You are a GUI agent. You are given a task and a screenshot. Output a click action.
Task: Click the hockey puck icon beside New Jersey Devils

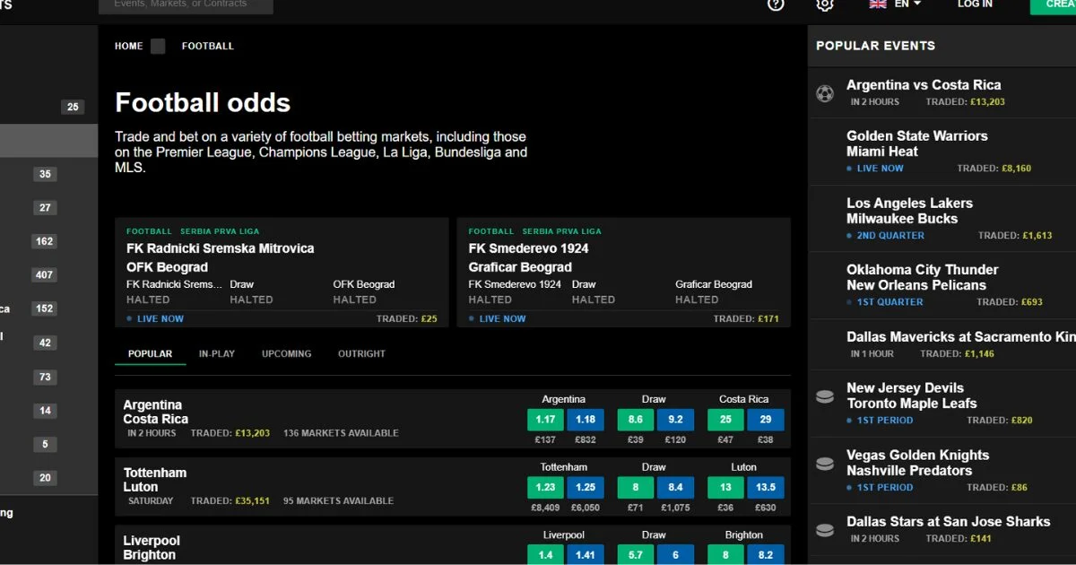[x=825, y=396]
